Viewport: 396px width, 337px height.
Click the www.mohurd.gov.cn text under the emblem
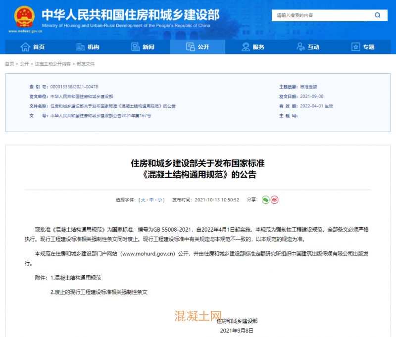click(25, 31)
